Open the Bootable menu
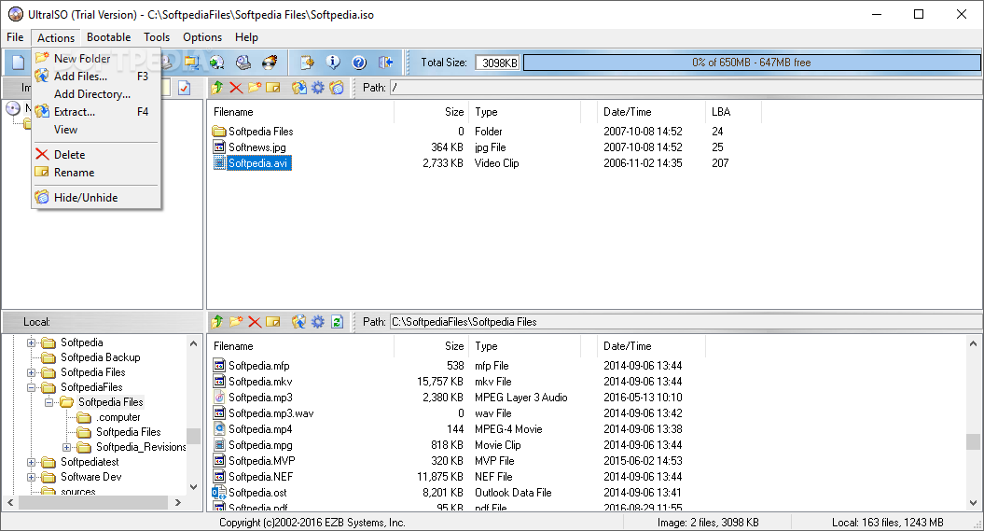The width and height of the screenshot is (984, 531). coord(108,37)
